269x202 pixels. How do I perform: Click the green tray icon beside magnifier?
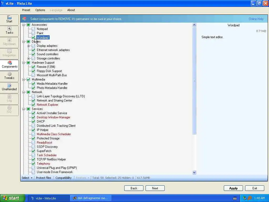245,198
